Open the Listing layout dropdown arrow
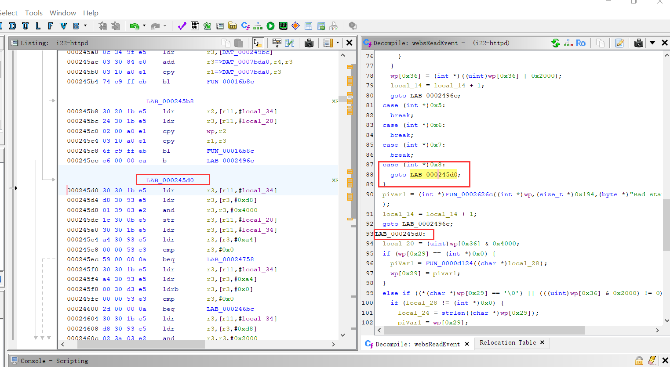This screenshot has height=367, width=670. (338, 43)
